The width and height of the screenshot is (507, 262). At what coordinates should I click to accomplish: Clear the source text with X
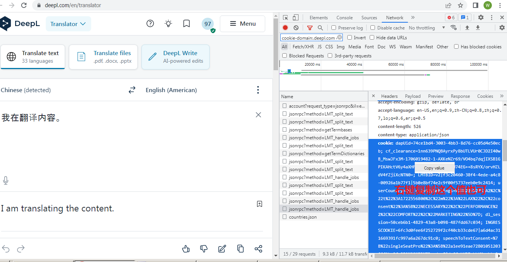tap(258, 115)
